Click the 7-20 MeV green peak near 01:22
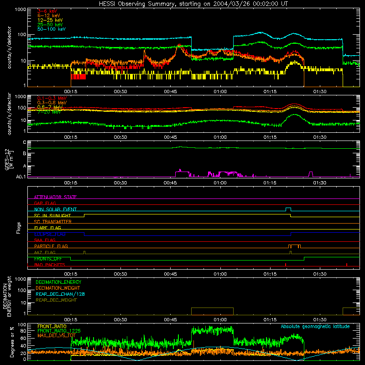 [295, 115]
